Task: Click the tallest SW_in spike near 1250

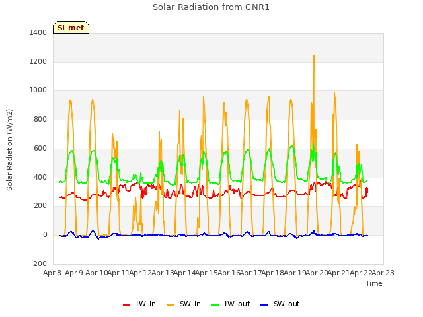Action: pos(314,56)
